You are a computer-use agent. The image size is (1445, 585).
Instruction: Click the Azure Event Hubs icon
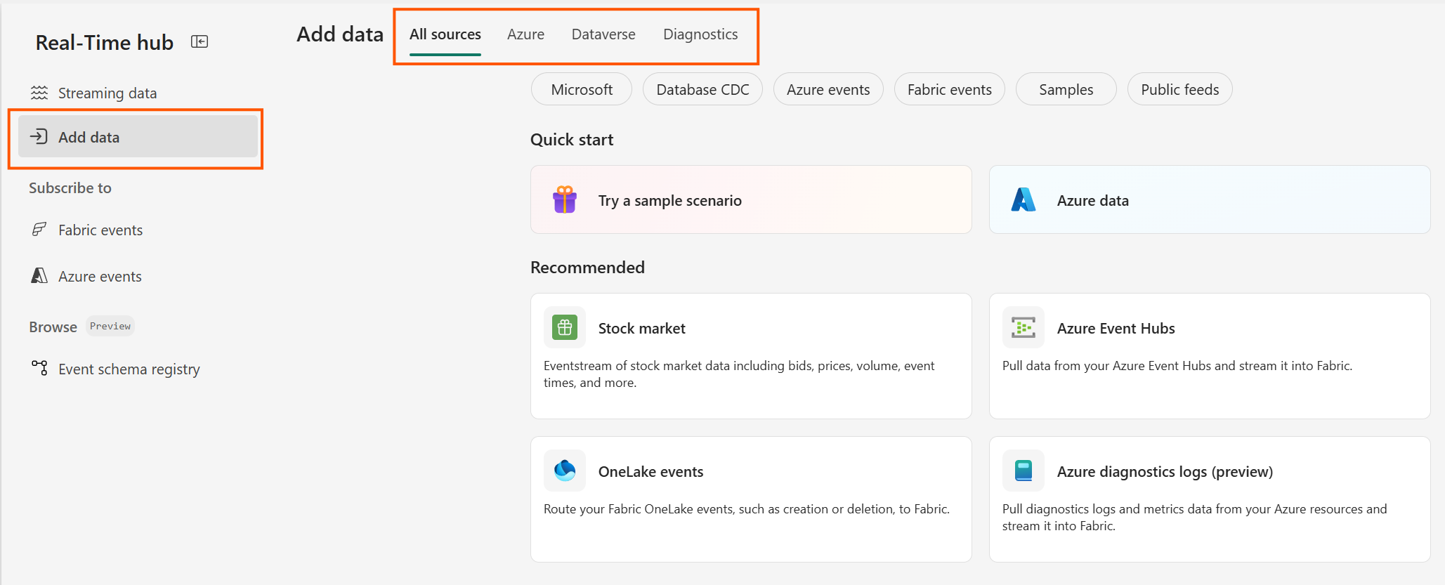point(1024,327)
